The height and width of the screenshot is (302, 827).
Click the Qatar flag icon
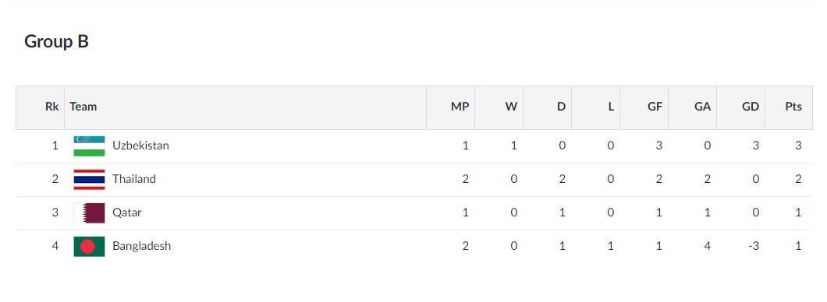click(89, 213)
